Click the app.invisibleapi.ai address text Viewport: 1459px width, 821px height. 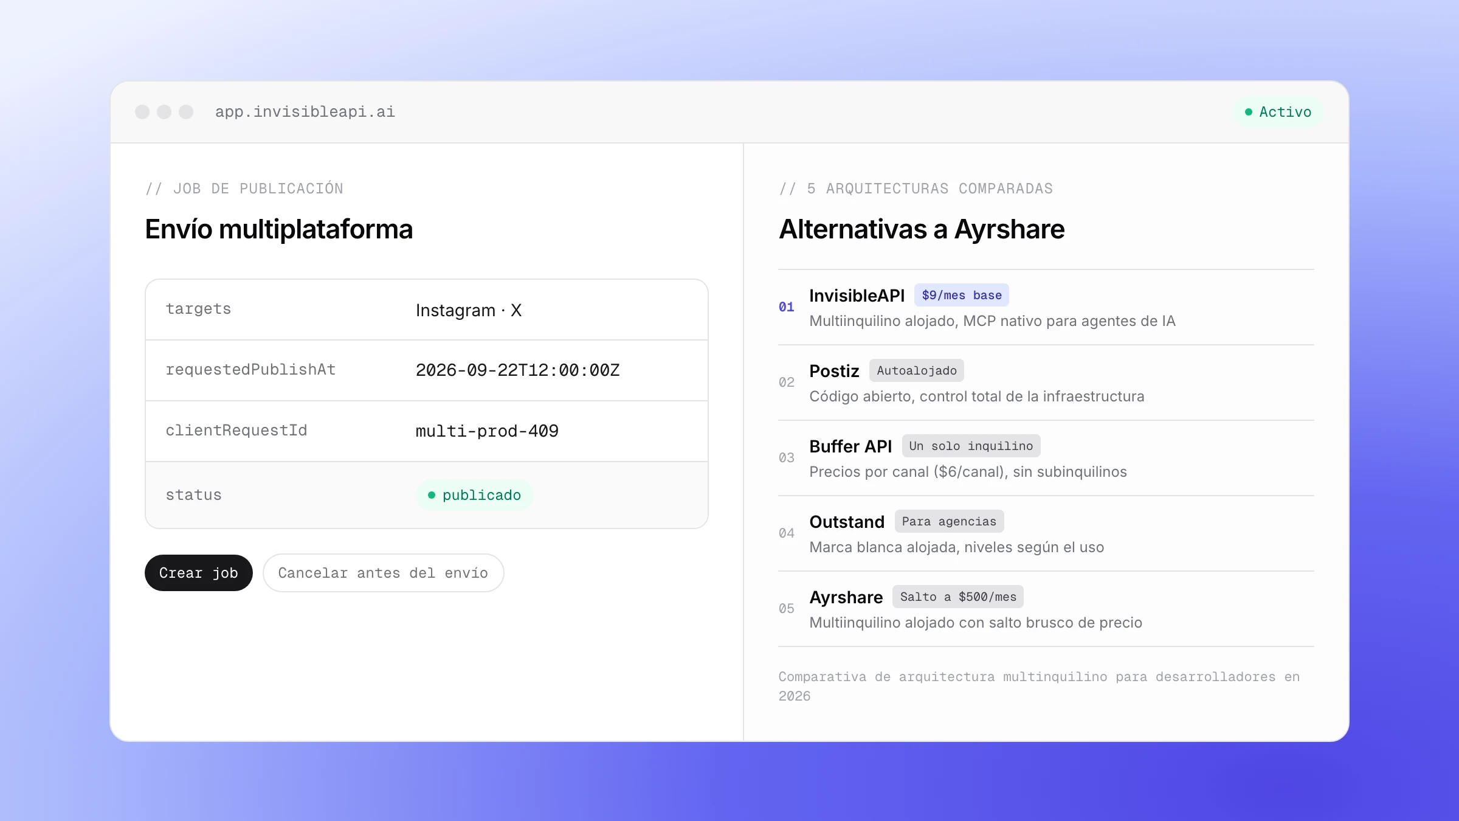[305, 112]
